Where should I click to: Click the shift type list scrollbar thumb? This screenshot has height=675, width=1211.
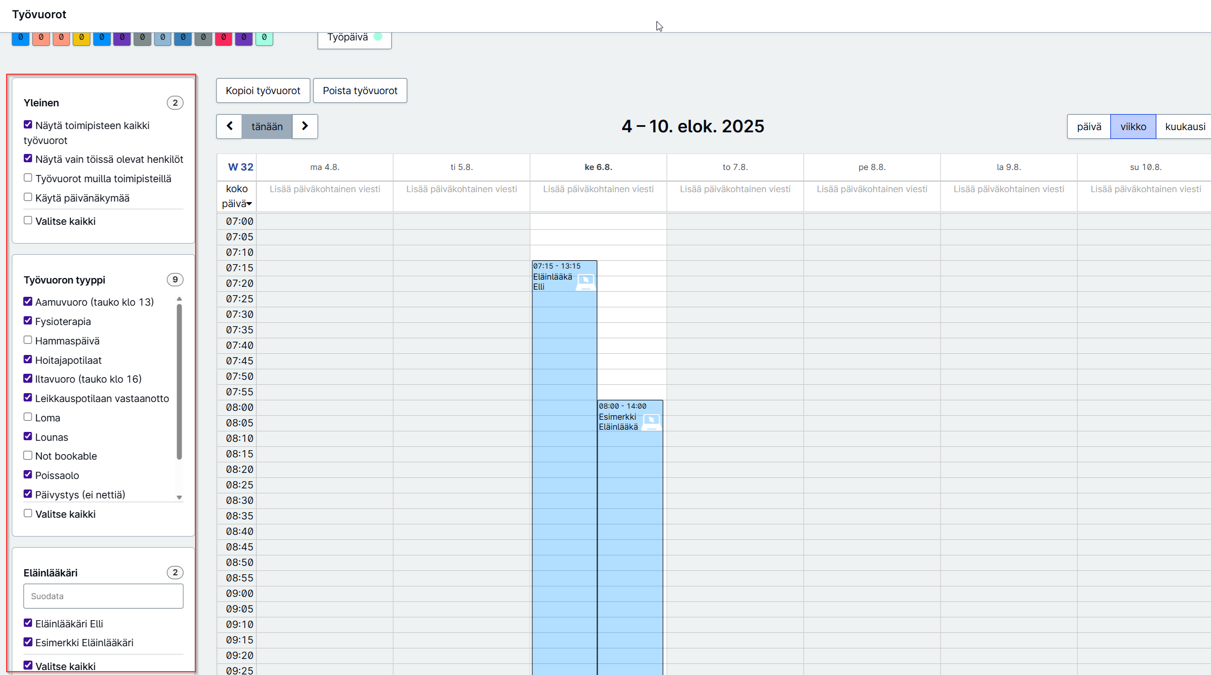coord(179,382)
